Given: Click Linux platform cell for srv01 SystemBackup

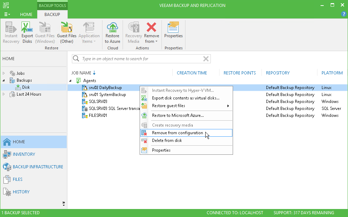Looking at the screenshot, I should tap(326, 95).
